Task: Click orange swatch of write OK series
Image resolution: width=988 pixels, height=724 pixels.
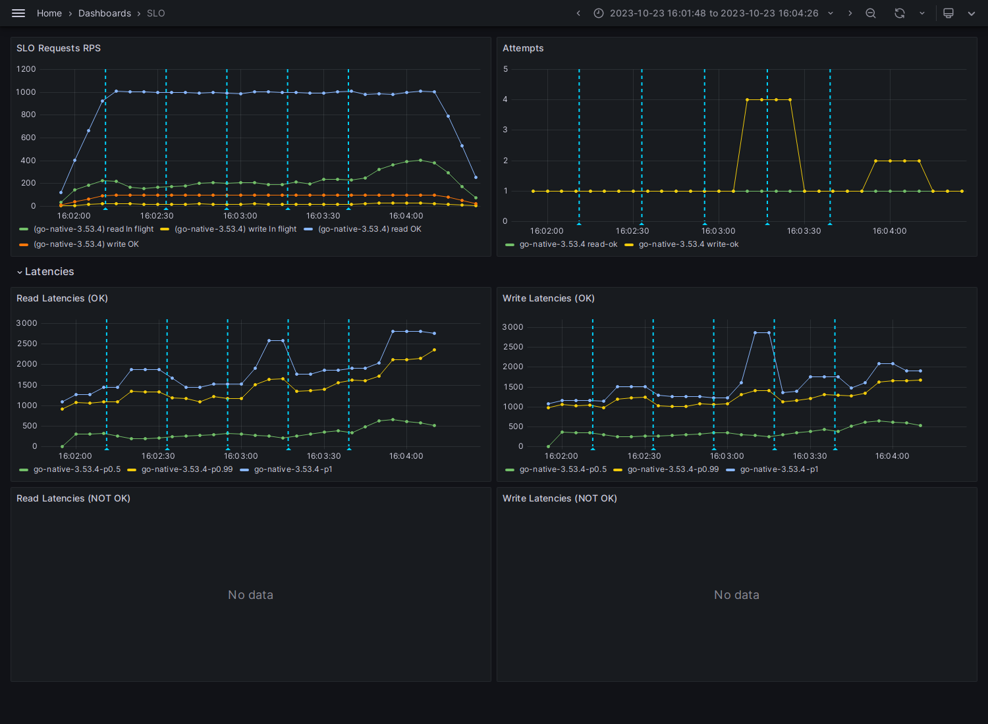Action: tap(24, 244)
